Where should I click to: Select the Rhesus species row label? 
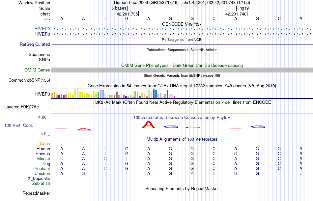43,154
